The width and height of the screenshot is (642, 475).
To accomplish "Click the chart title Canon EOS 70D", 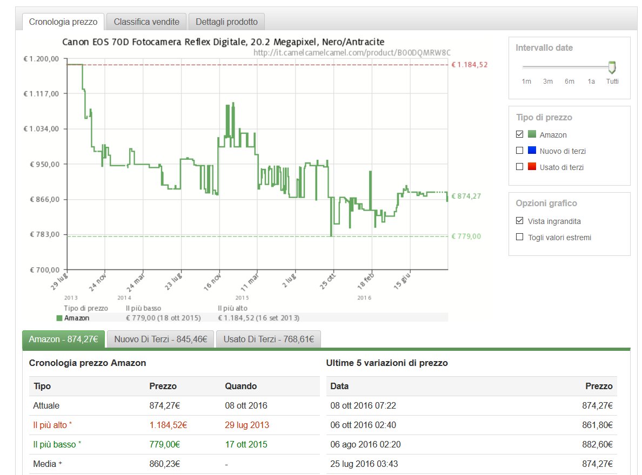I will tap(223, 42).
